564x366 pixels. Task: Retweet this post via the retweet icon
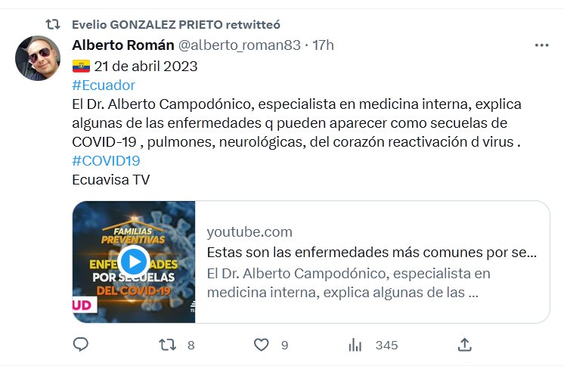(168, 345)
